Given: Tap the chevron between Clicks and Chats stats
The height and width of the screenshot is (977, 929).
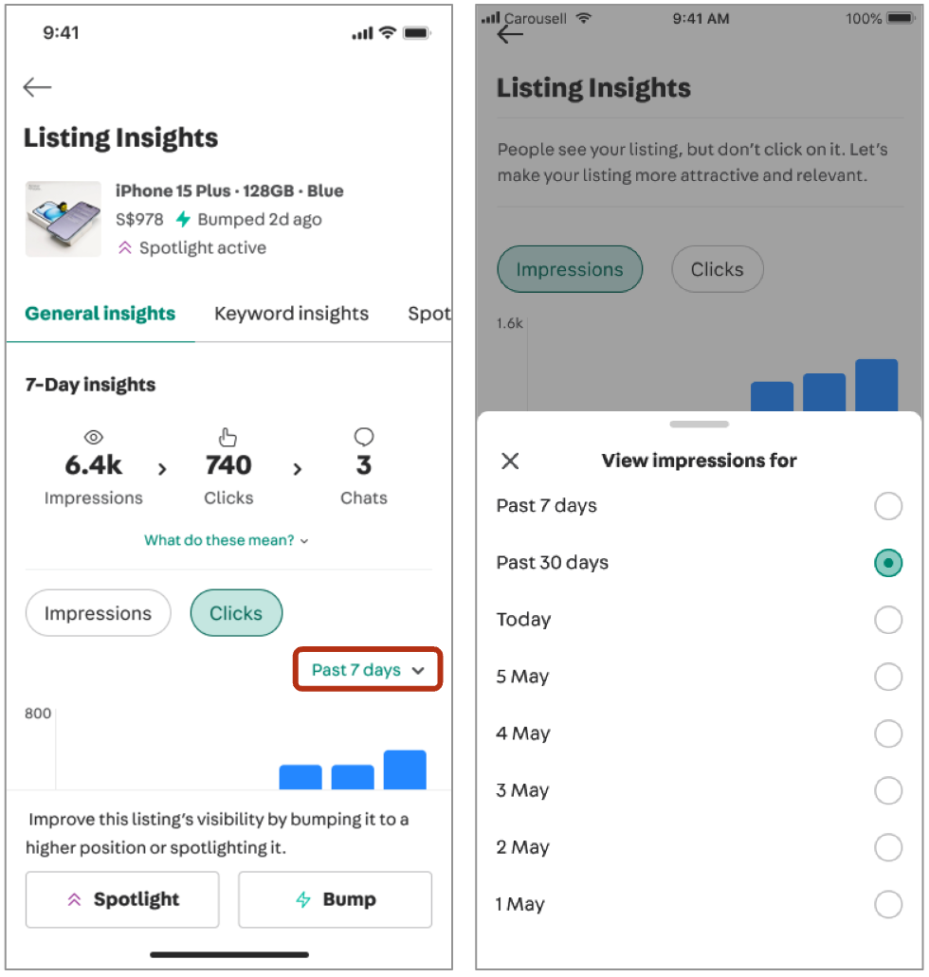Looking at the screenshot, I should 298,469.
